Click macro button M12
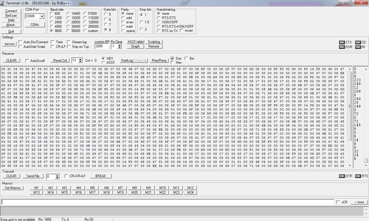Viewport: 369px width, 221px height. coord(190,188)
